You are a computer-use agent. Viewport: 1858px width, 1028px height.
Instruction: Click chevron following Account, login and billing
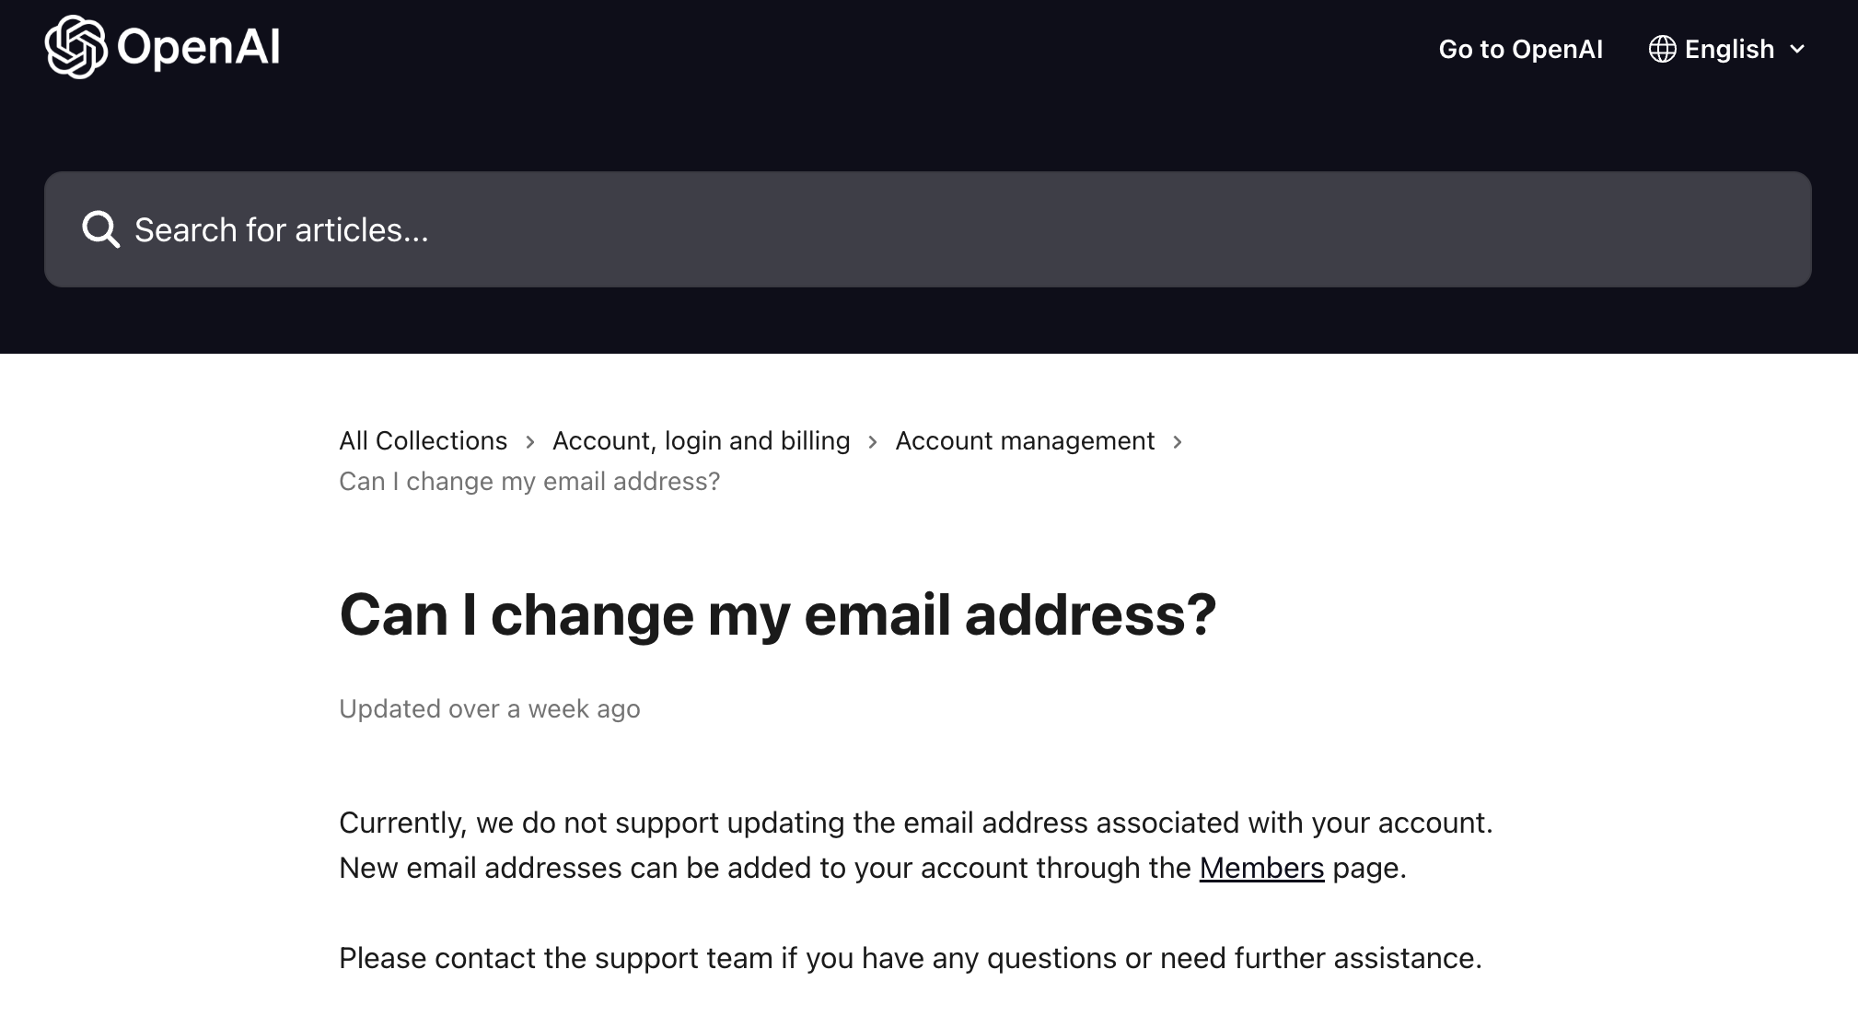coord(873,442)
